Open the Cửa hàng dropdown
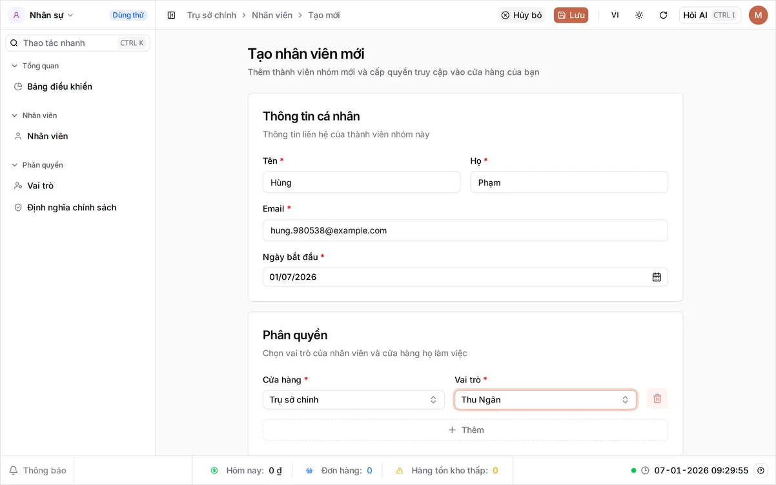Viewport: 776px width, 485px height. click(x=353, y=400)
